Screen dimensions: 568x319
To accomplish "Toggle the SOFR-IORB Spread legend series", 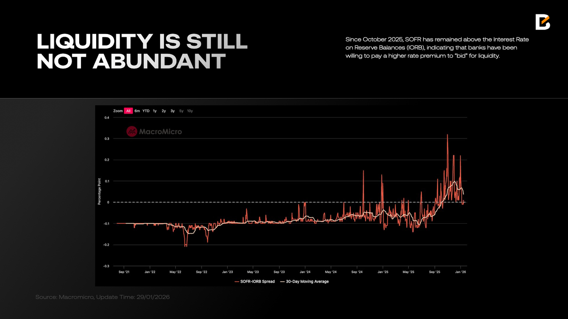I will pos(257,282).
